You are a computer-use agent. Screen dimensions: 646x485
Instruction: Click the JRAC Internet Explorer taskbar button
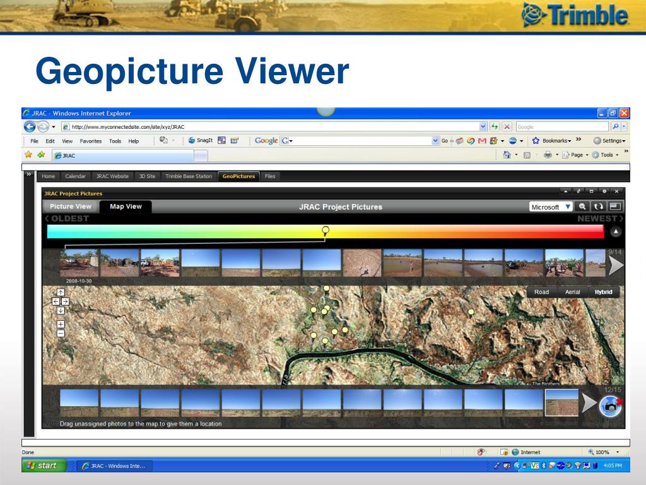115,466
